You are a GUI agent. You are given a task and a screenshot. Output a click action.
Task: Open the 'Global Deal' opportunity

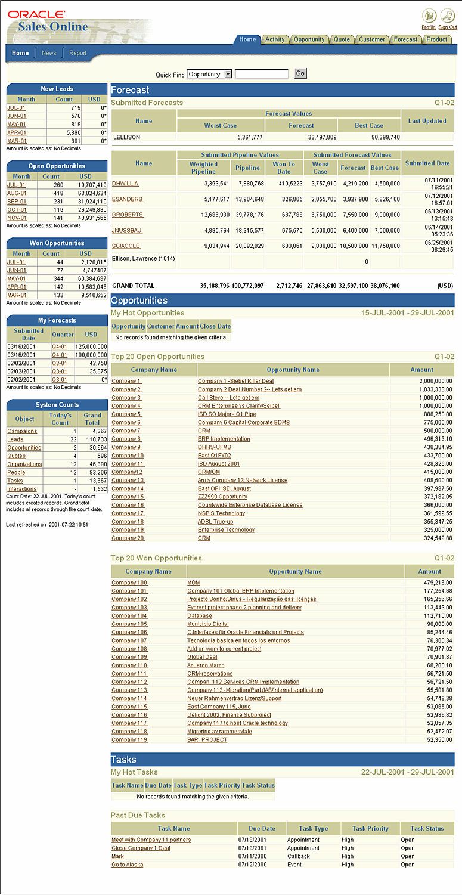(x=203, y=658)
